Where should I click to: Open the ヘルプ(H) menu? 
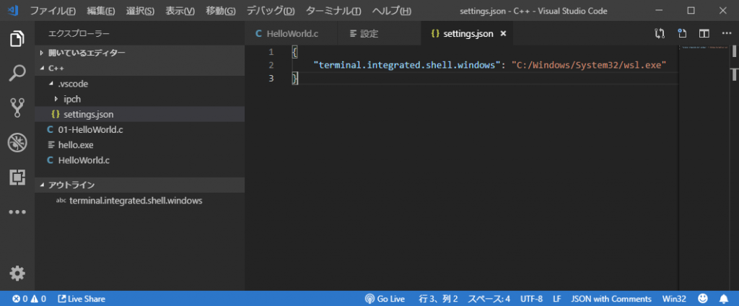click(x=391, y=10)
